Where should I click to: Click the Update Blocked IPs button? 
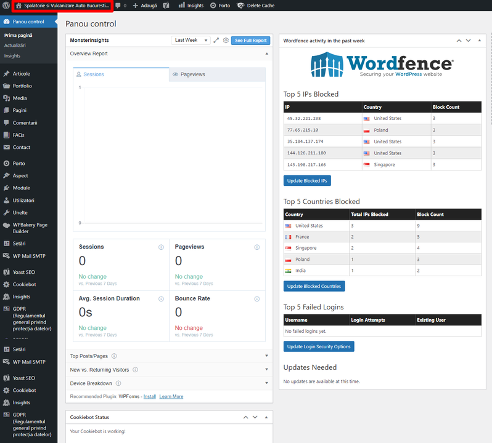click(x=307, y=181)
